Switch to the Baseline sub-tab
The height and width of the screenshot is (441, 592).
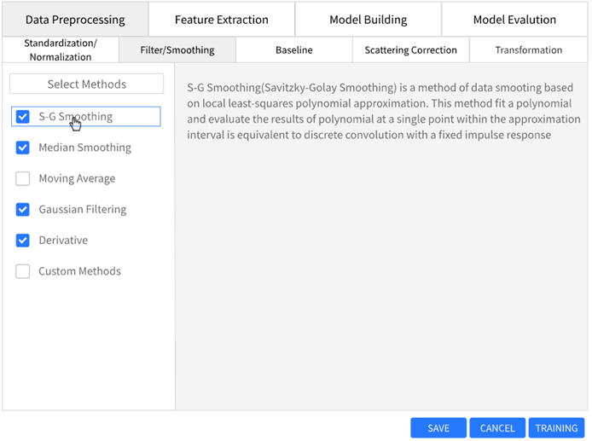[293, 50]
